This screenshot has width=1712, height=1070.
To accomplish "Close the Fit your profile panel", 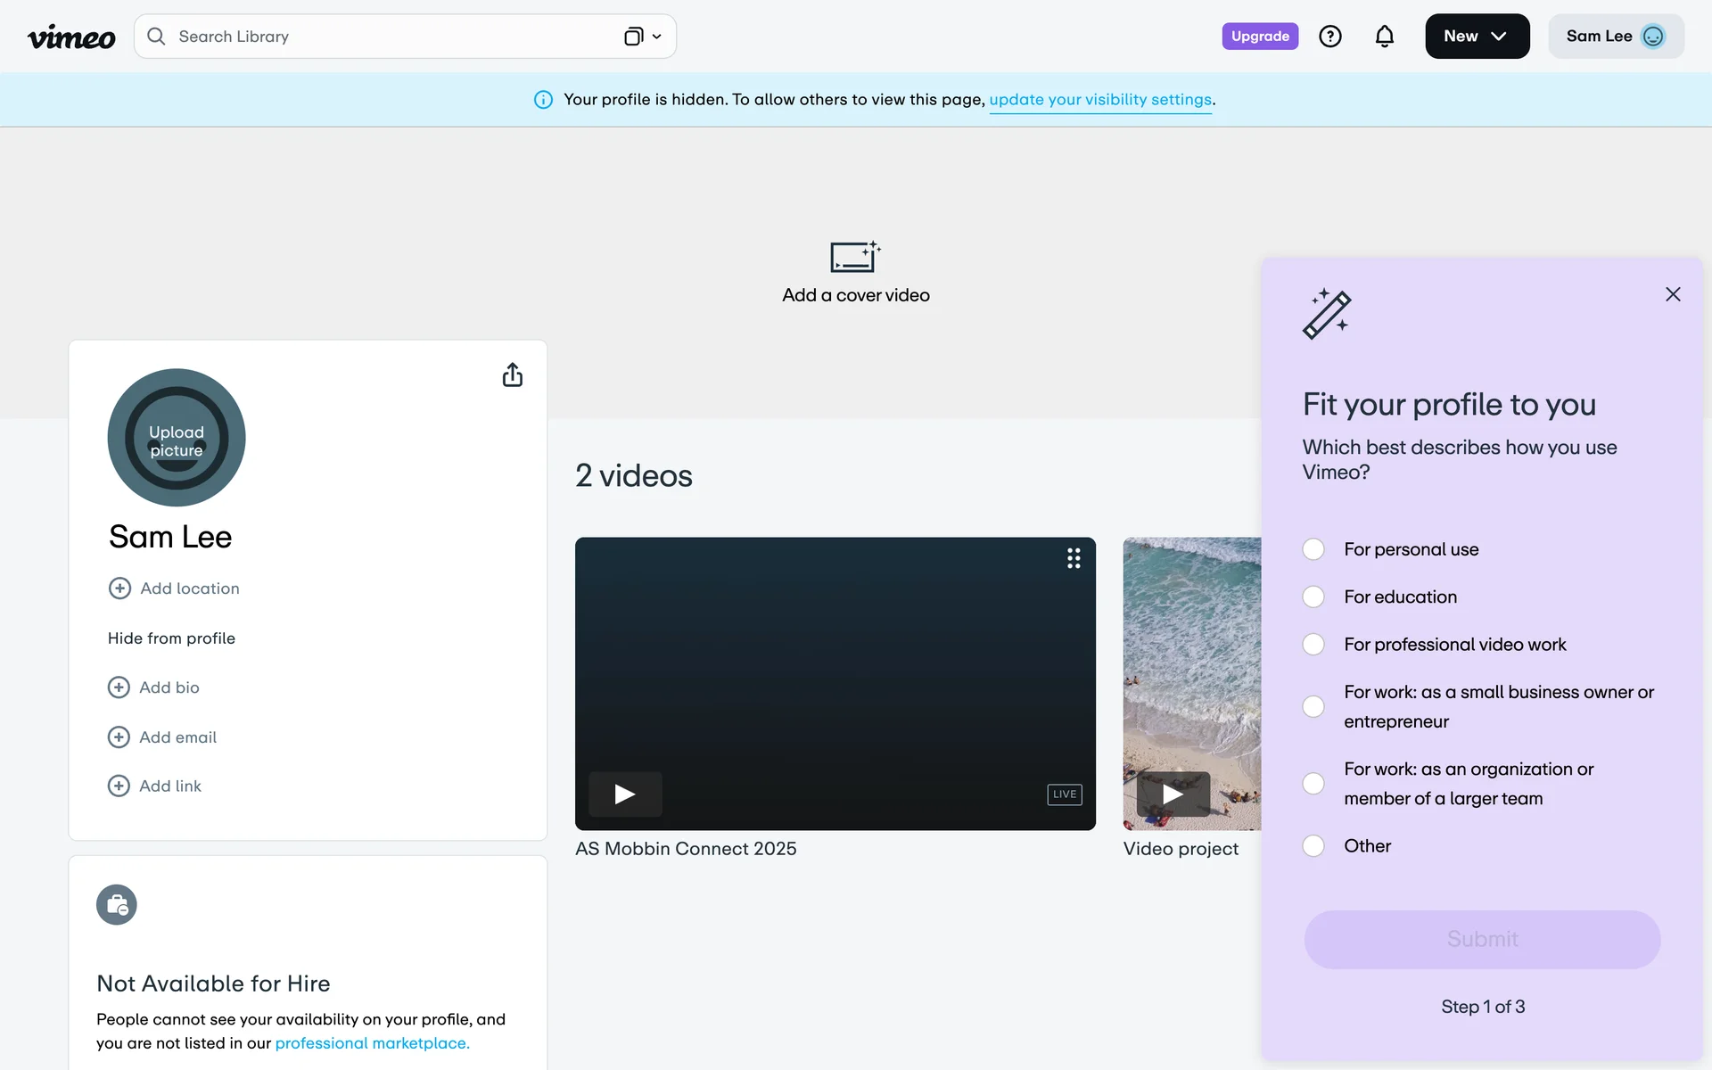I will pyautogui.click(x=1672, y=294).
